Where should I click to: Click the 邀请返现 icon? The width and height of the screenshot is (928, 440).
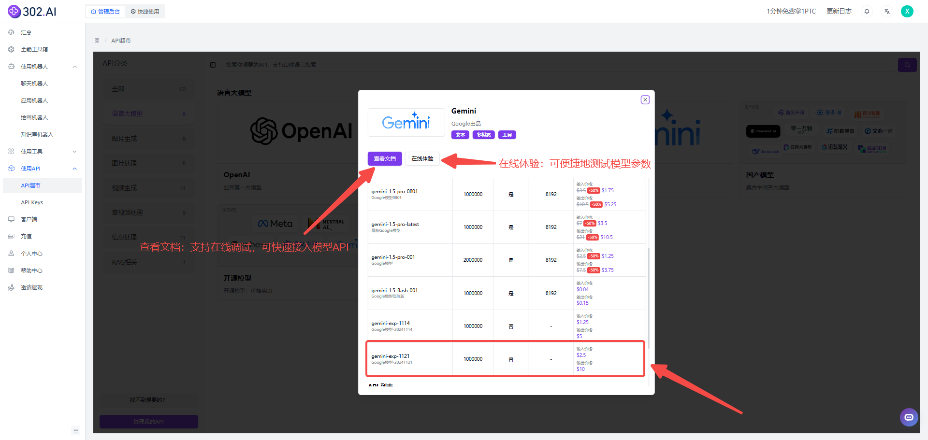pyautogui.click(x=11, y=287)
